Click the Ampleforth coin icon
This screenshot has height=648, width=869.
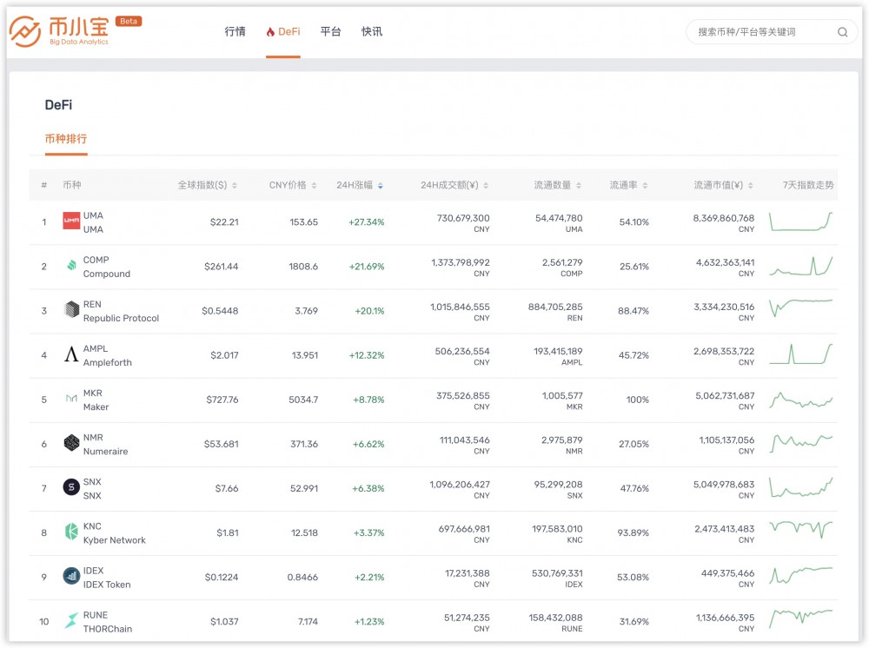click(71, 354)
